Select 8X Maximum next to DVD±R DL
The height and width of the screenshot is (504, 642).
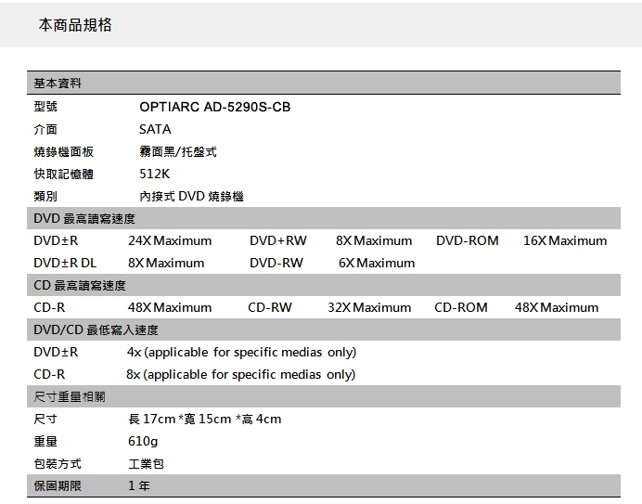166,263
